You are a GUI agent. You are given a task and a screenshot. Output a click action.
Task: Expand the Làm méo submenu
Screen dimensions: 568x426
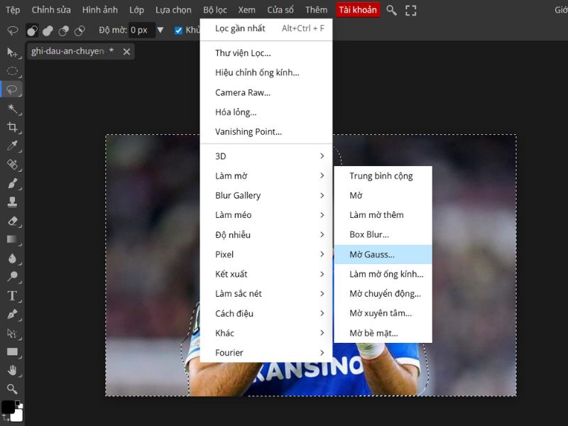point(266,215)
